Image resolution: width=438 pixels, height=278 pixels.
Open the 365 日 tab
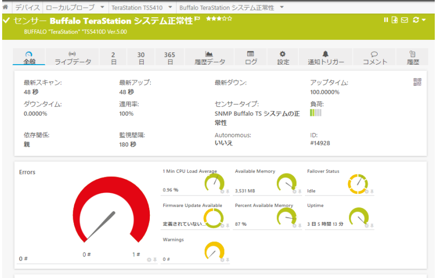[x=170, y=57]
